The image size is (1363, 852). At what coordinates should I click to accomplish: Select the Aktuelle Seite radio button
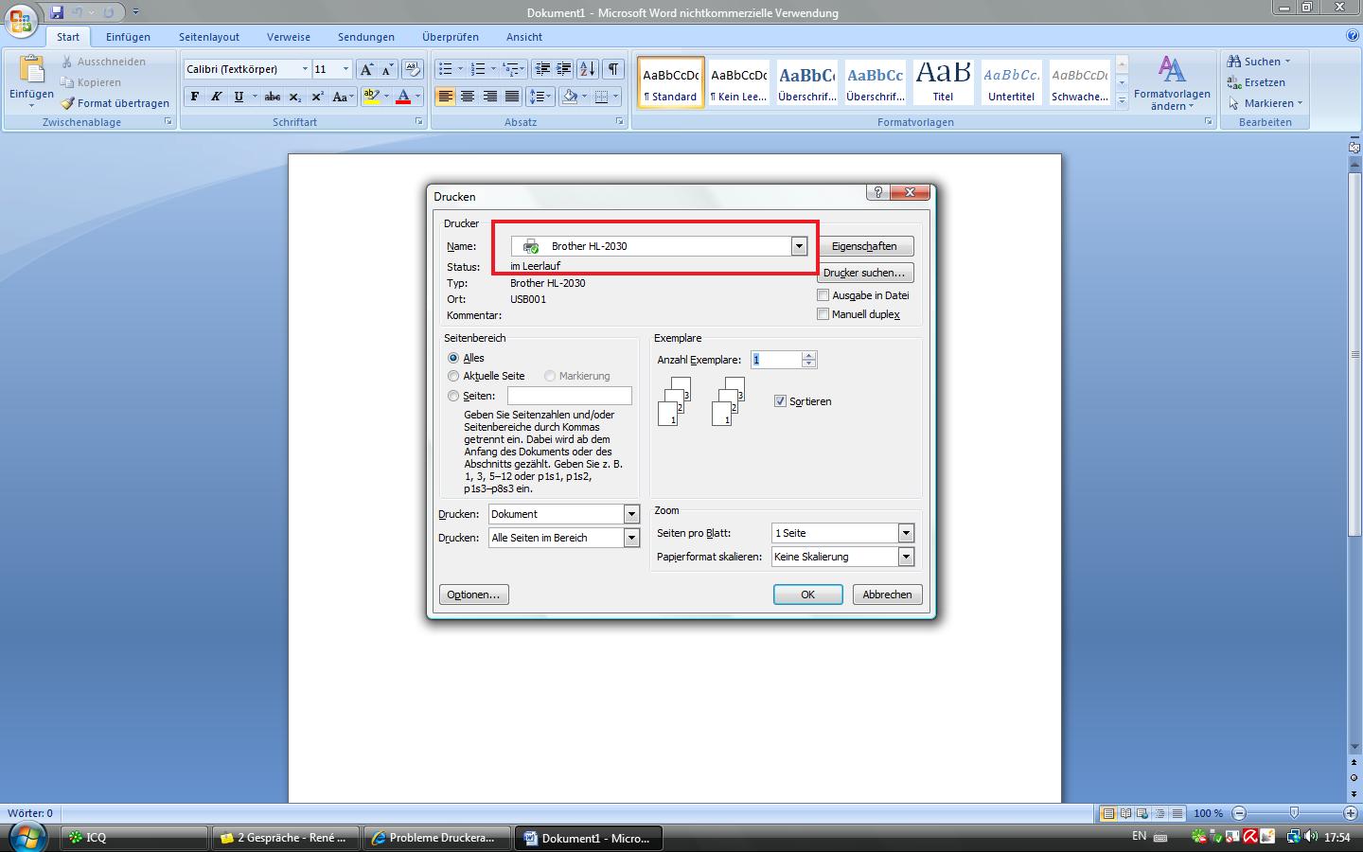(453, 376)
